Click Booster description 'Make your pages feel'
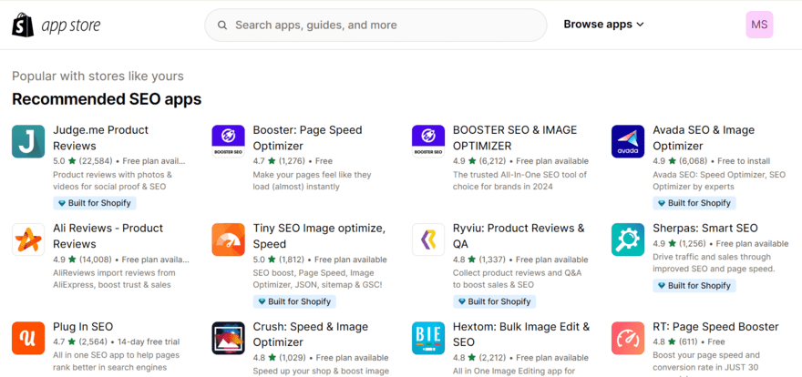Viewport: 802px width, 377px height. (312, 180)
